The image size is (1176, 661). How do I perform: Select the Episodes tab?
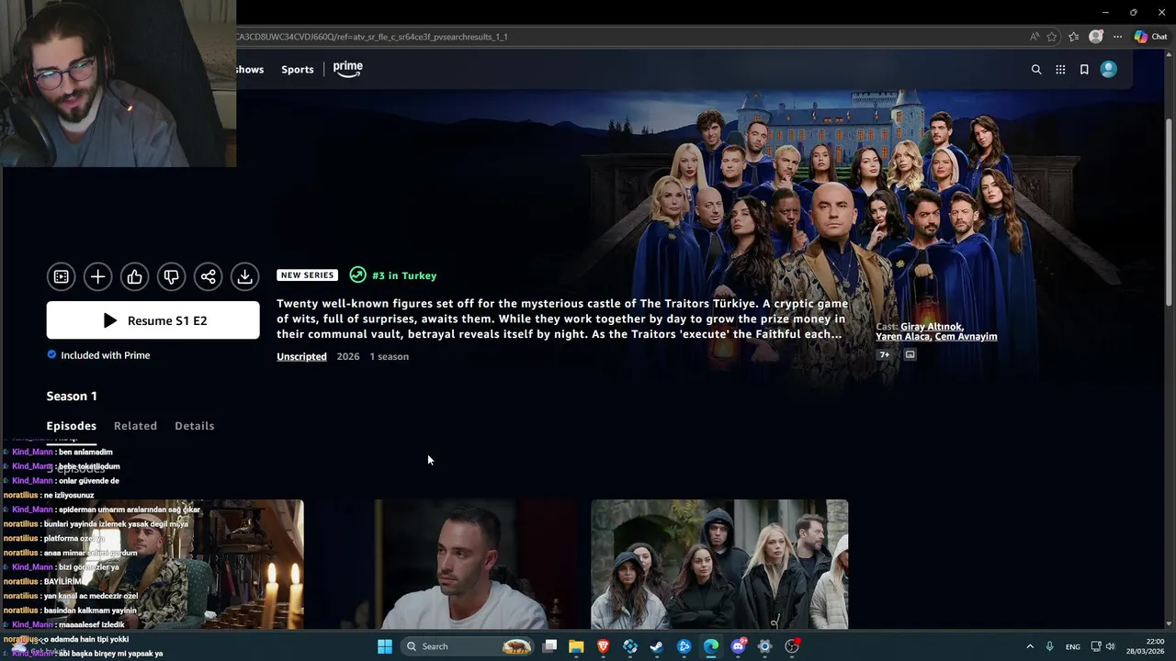point(72,426)
